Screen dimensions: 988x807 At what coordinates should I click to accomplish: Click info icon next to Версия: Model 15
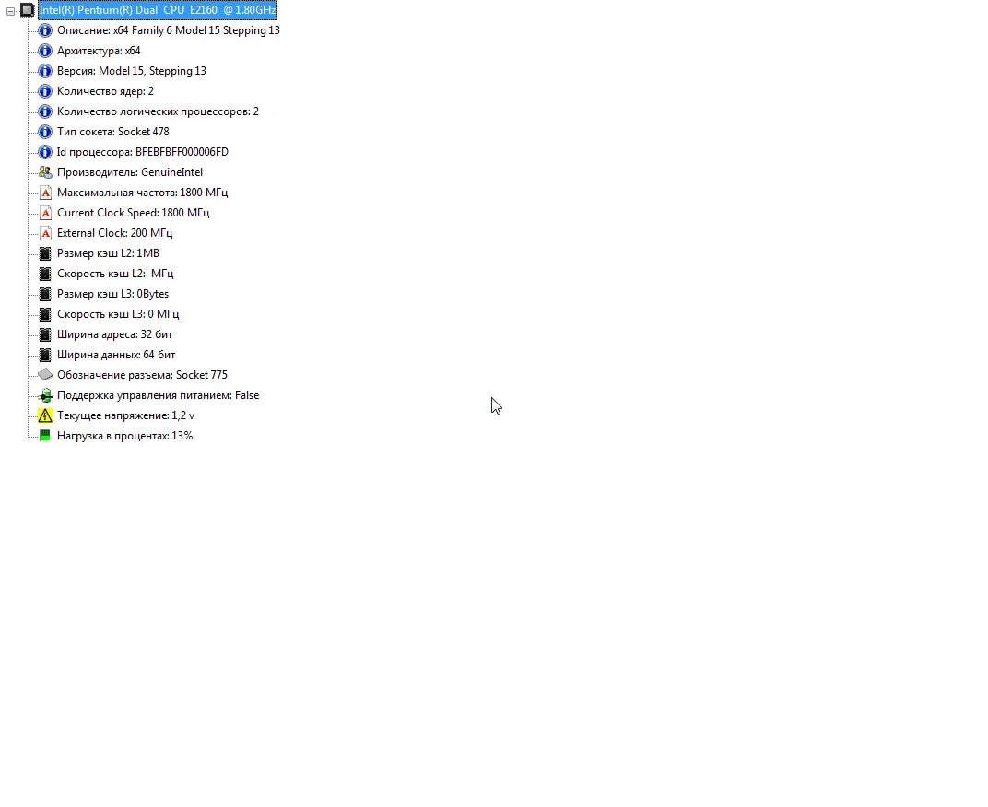coord(45,71)
